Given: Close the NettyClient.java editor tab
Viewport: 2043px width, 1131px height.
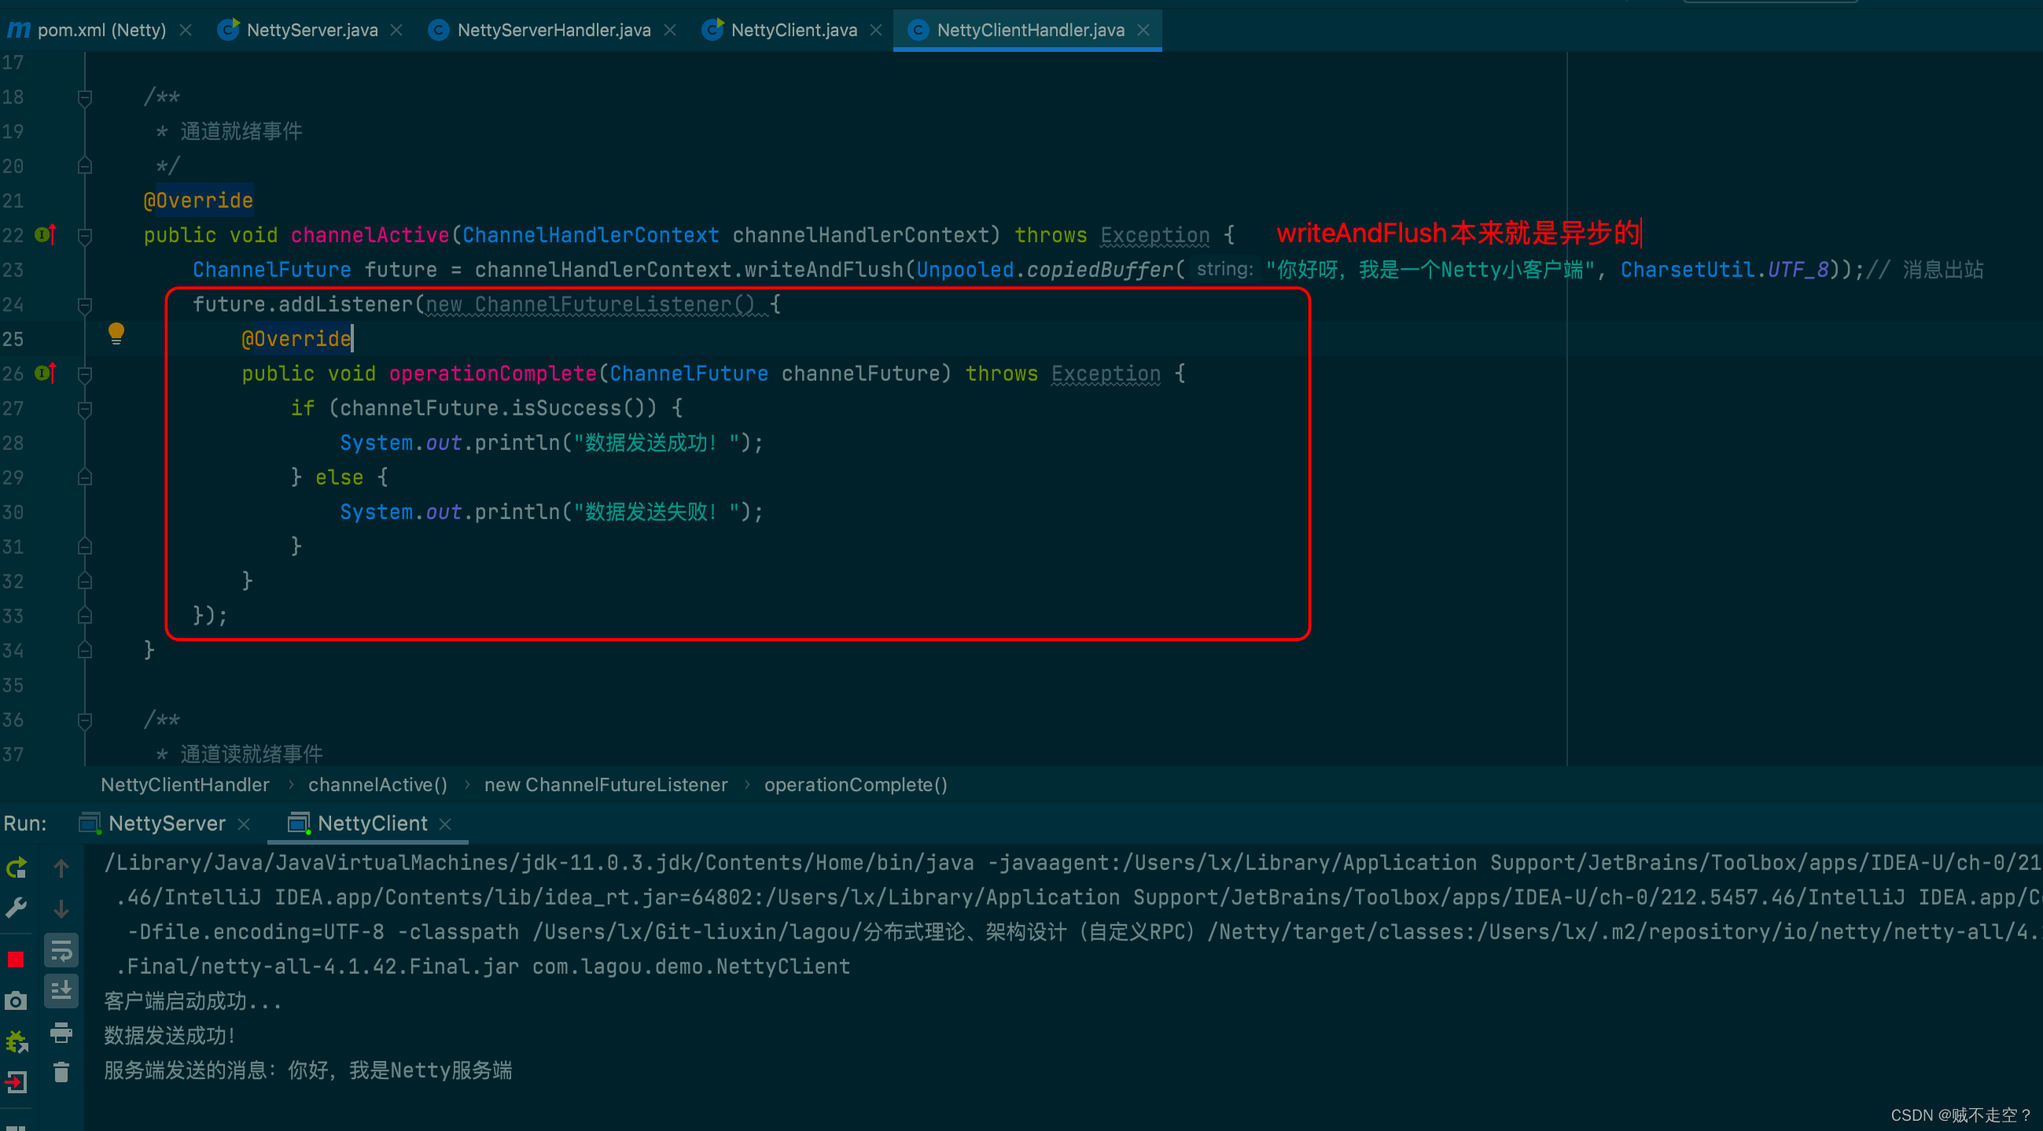Looking at the screenshot, I should click(875, 30).
